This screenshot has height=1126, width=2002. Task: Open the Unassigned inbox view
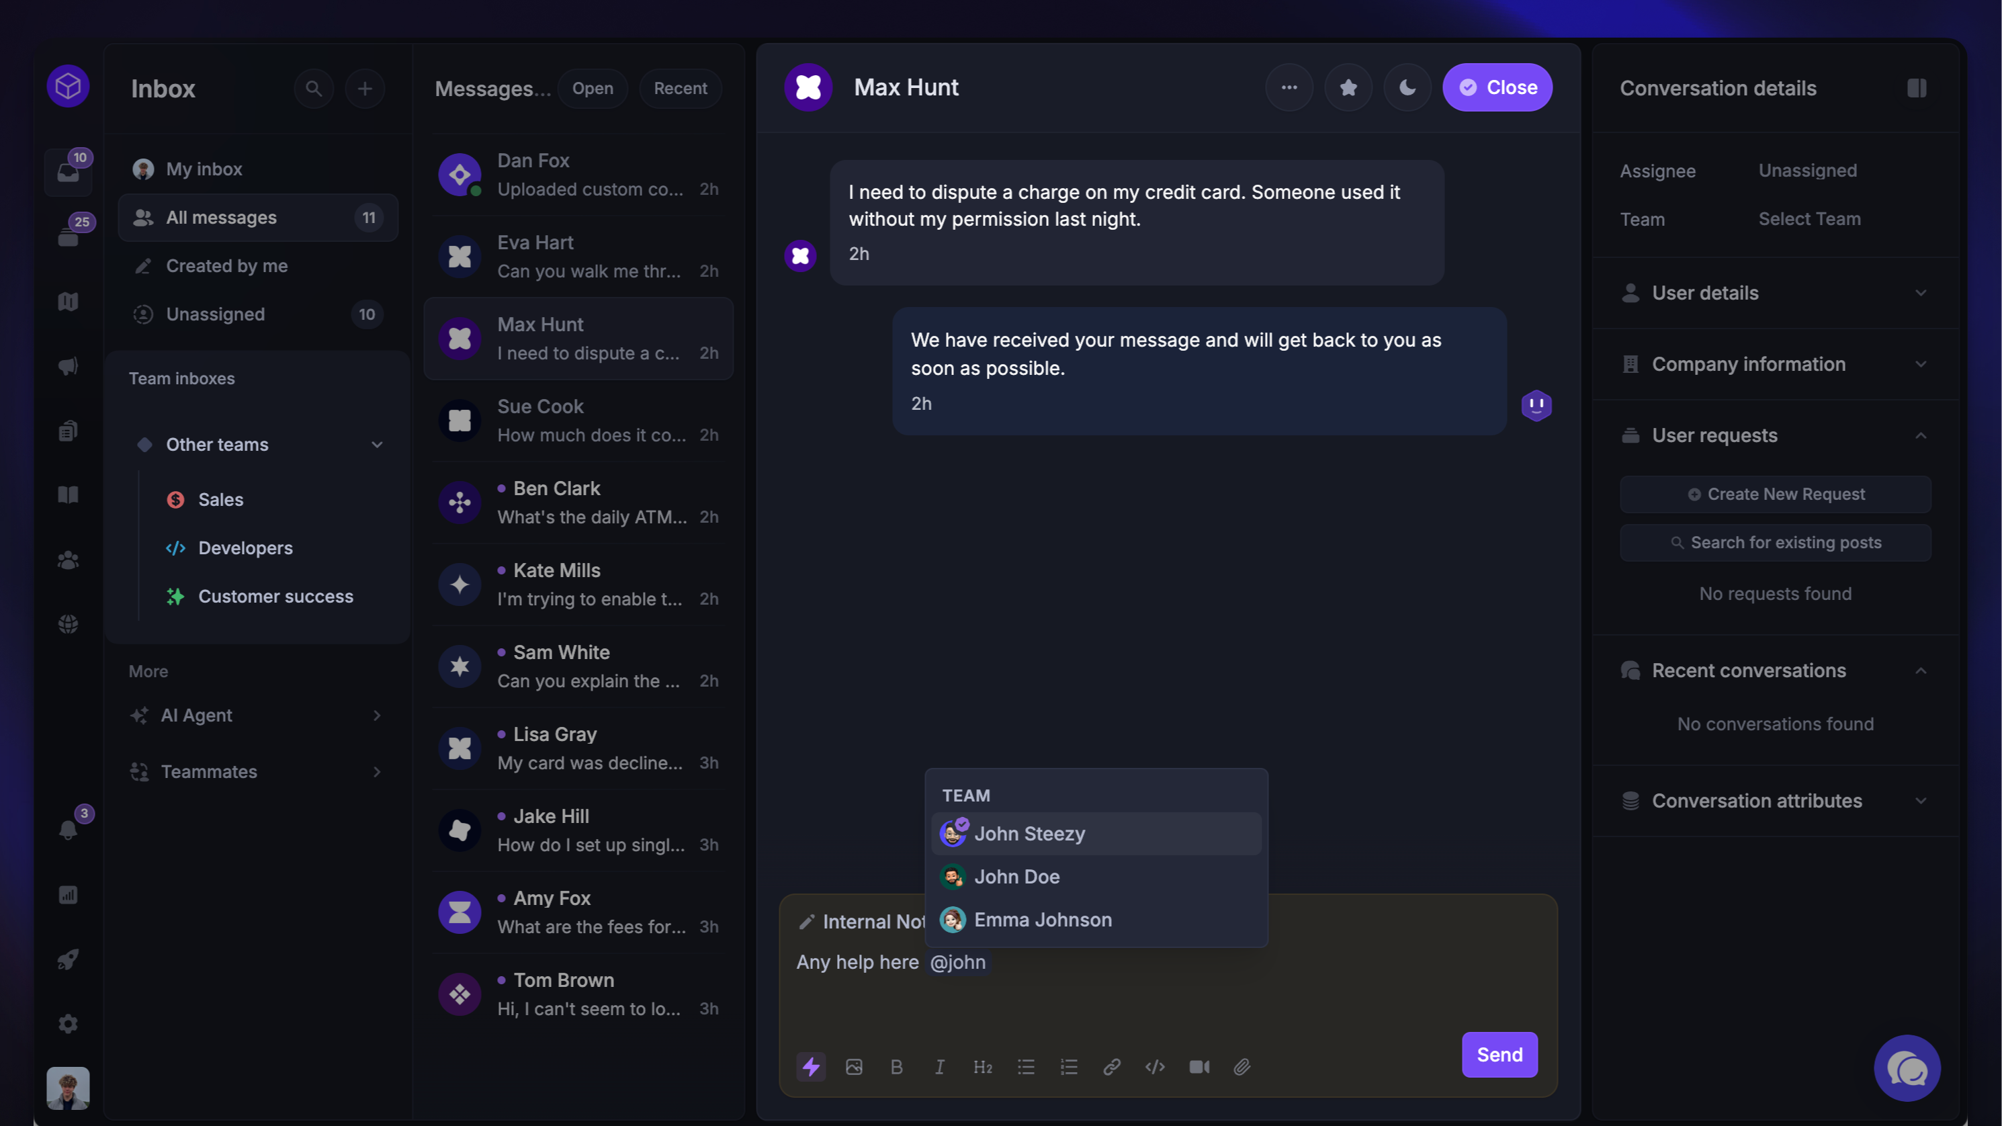(x=258, y=314)
